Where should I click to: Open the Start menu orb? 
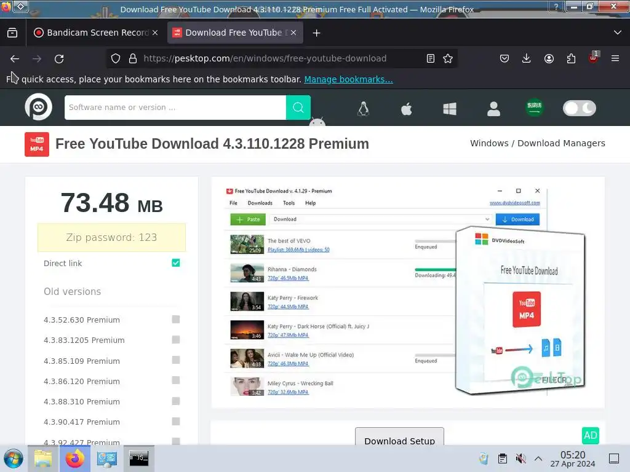pyautogui.click(x=14, y=458)
